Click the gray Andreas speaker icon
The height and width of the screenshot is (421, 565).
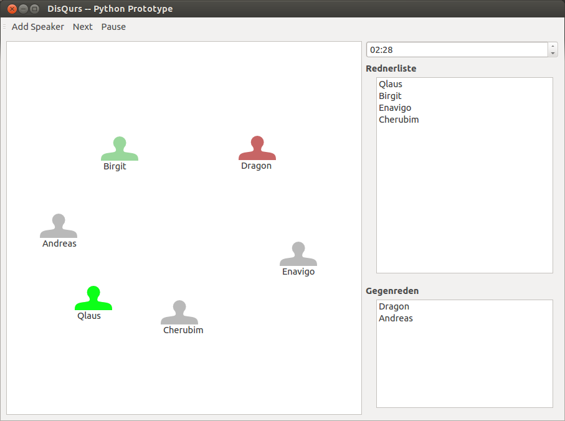pyautogui.click(x=59, y=227)
